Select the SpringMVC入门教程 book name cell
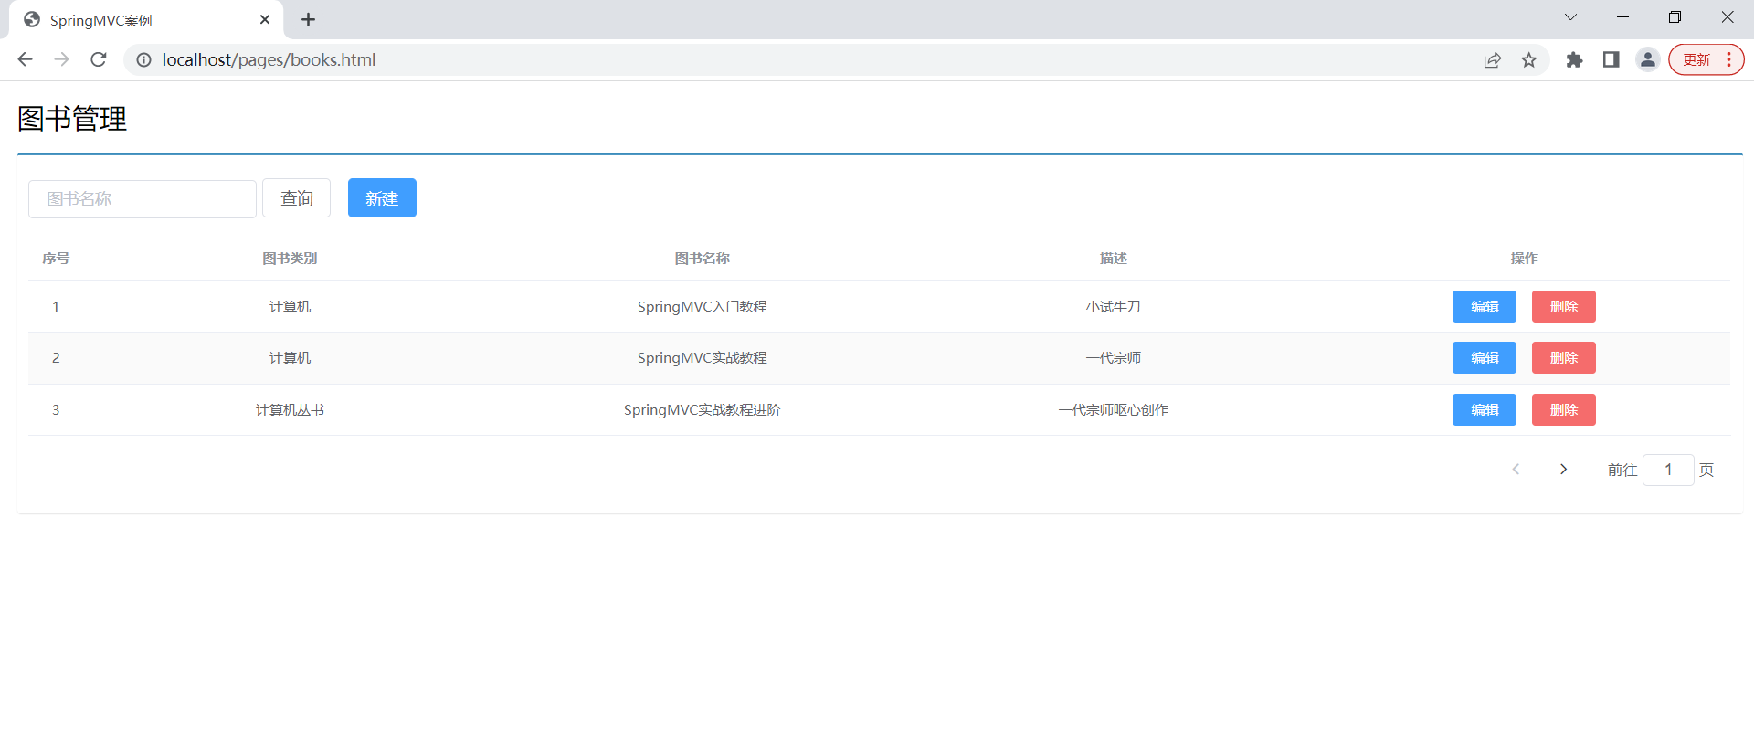This screenshot has width=1754, height=730. [702, 307]
